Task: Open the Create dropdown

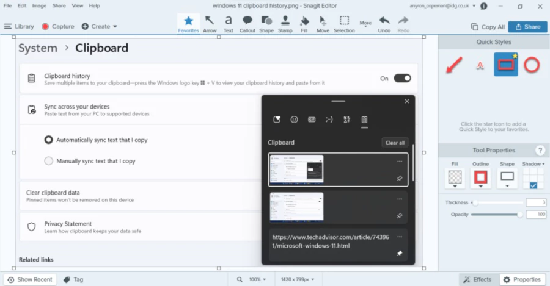Action: (99, 27)
